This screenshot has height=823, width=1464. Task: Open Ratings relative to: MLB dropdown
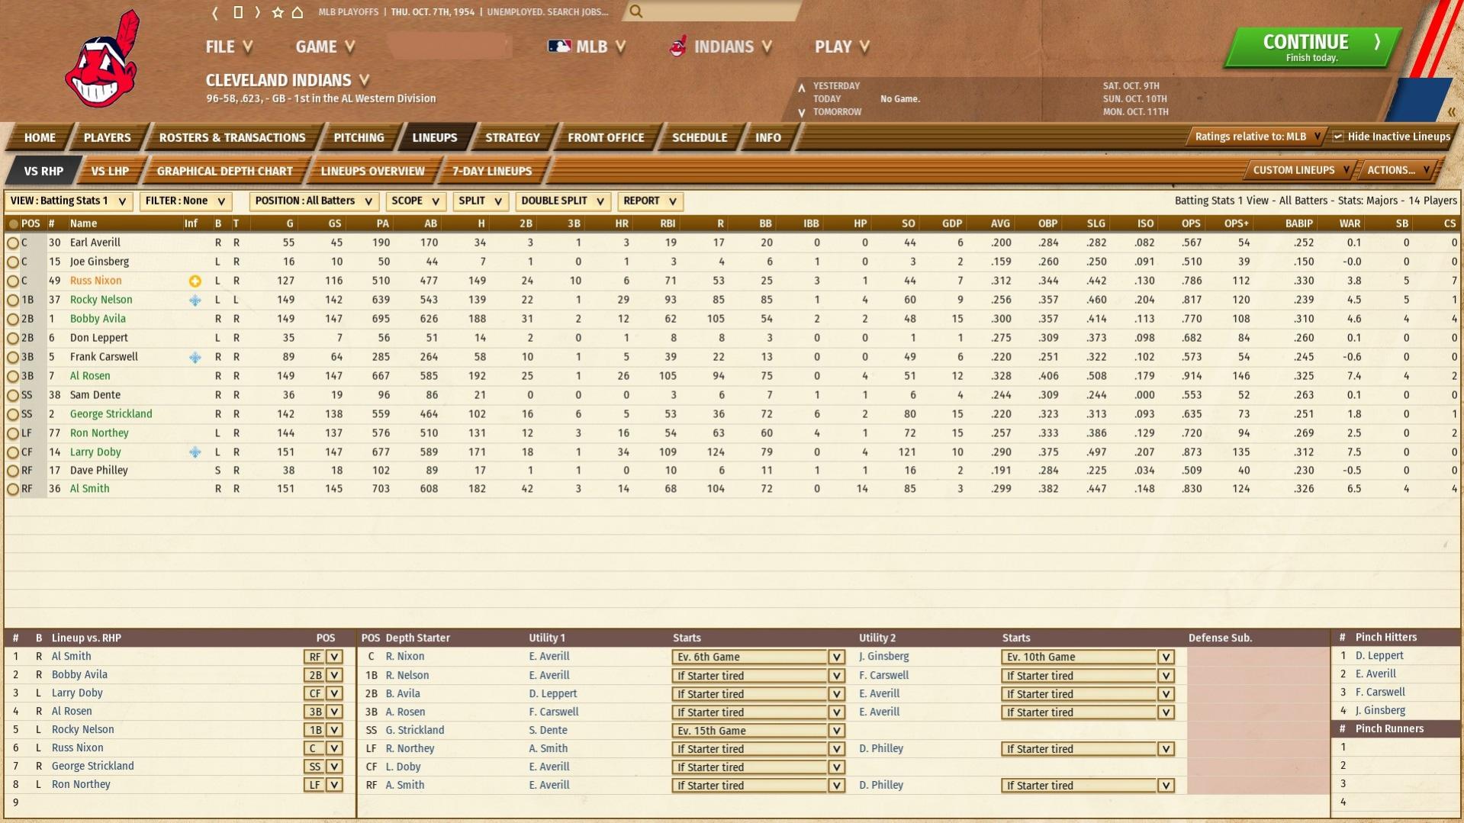[1257, 137]
